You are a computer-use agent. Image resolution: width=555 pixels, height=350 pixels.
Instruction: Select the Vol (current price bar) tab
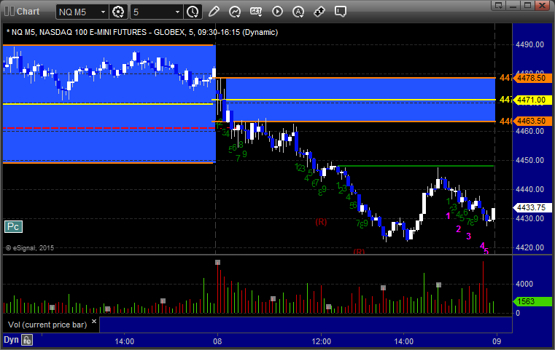point(47,324)
